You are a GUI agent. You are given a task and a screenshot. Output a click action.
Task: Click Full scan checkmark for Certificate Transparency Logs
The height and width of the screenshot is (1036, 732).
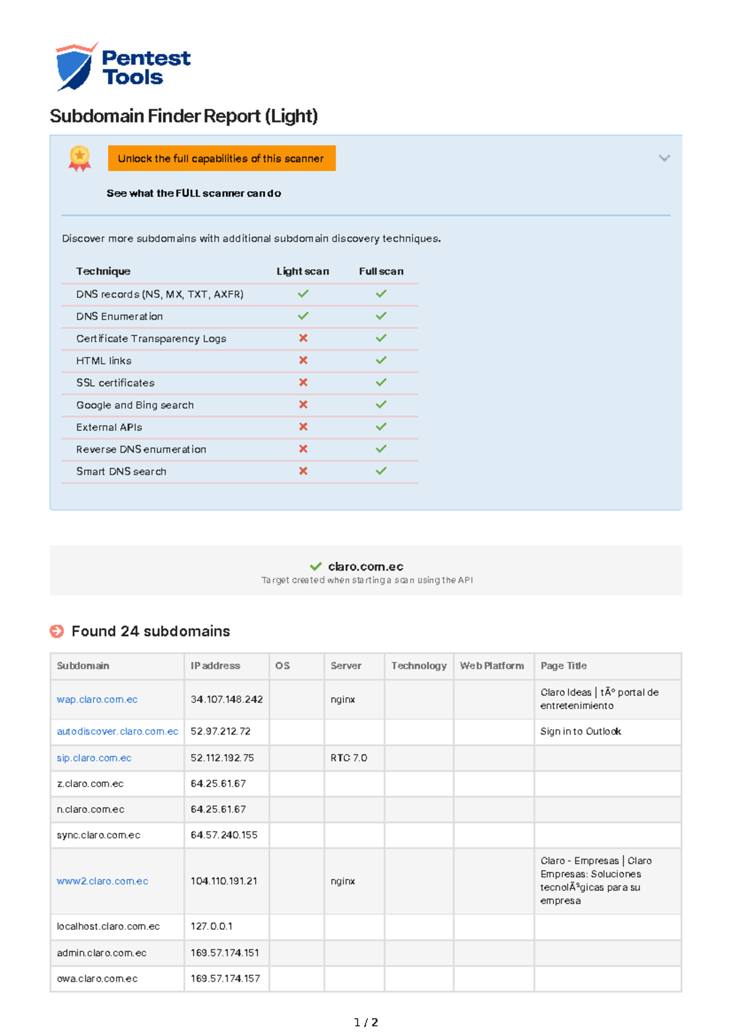tap(381, 338)
